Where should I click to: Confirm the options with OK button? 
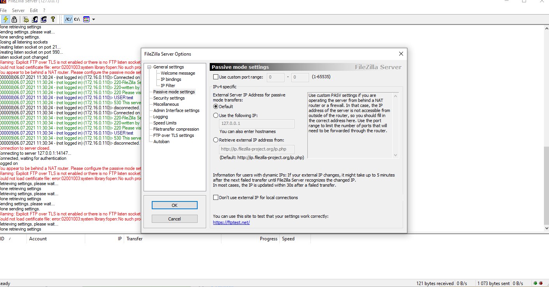coord(174,205)
